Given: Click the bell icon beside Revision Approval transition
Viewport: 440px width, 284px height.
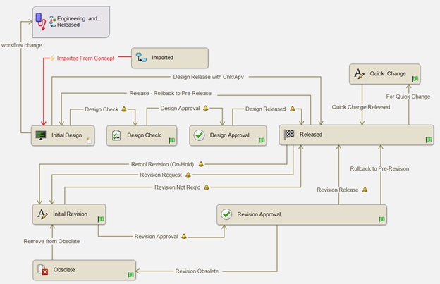Looking at the screenshot, I should coord(184,236).
